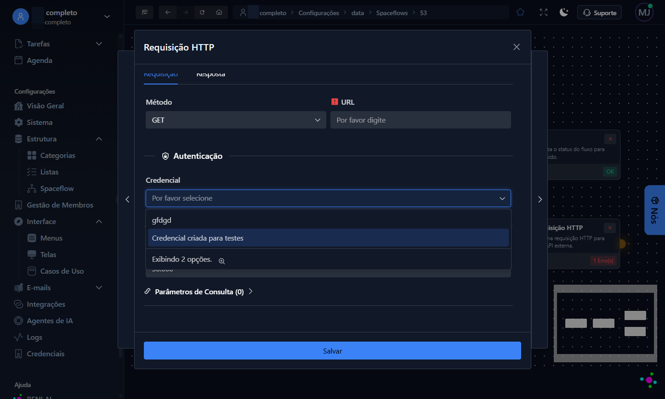Close the Requisição HTTP dialog

[x=517, y=47]
